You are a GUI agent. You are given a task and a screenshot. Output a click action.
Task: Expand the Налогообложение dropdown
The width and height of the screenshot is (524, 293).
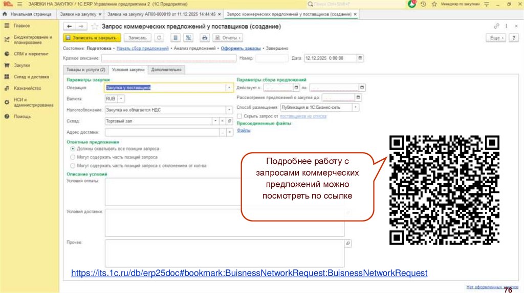(229, 110)
